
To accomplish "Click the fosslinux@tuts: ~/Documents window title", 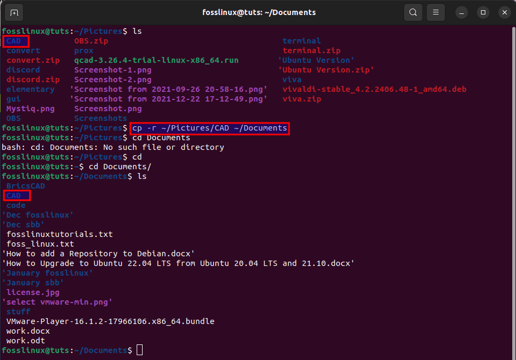I will click(259, 12).
